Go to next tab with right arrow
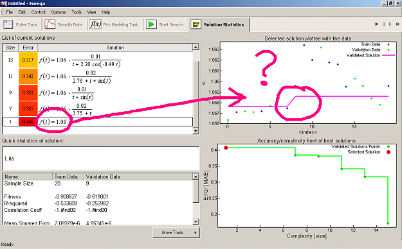The height and width of the screenshot is (249, 402). tap(390, 24)
